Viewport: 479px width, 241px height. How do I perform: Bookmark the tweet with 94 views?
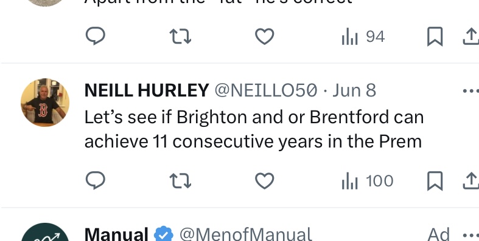click(435, 36)
